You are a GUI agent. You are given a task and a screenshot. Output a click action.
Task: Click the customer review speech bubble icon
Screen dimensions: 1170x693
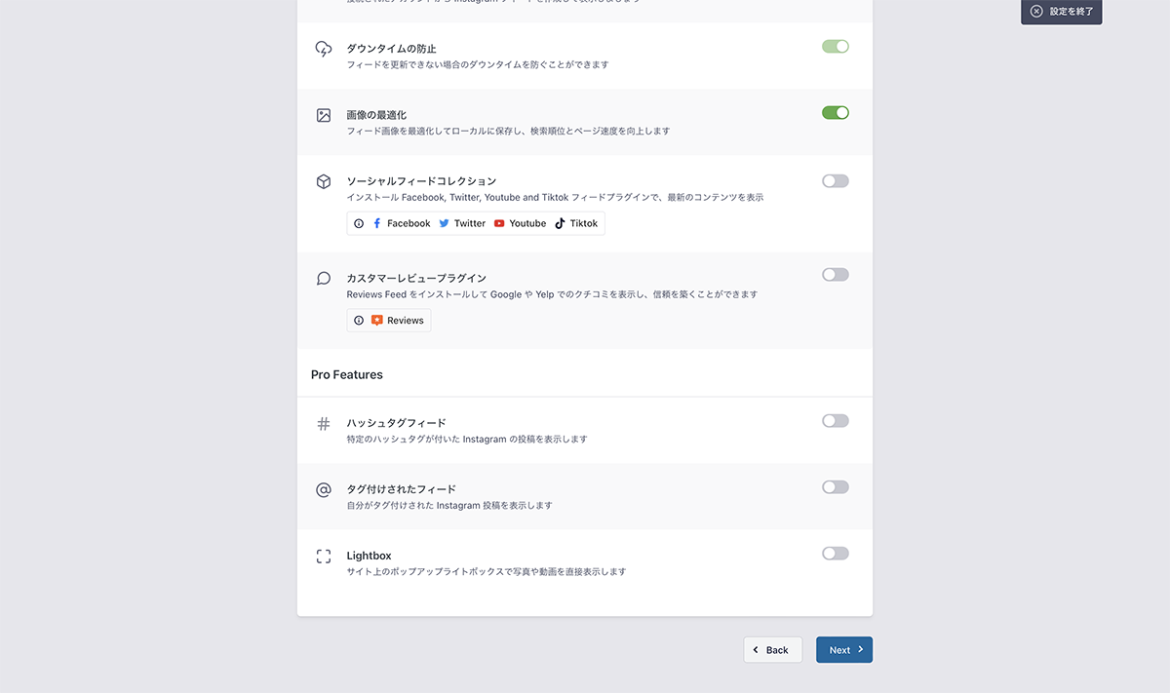tap(324, 279)
